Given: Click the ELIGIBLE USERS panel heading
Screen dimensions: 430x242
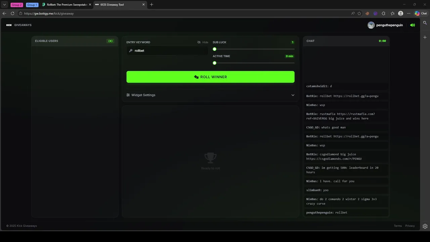Looking at the screenshot, I should pos(47,41).
